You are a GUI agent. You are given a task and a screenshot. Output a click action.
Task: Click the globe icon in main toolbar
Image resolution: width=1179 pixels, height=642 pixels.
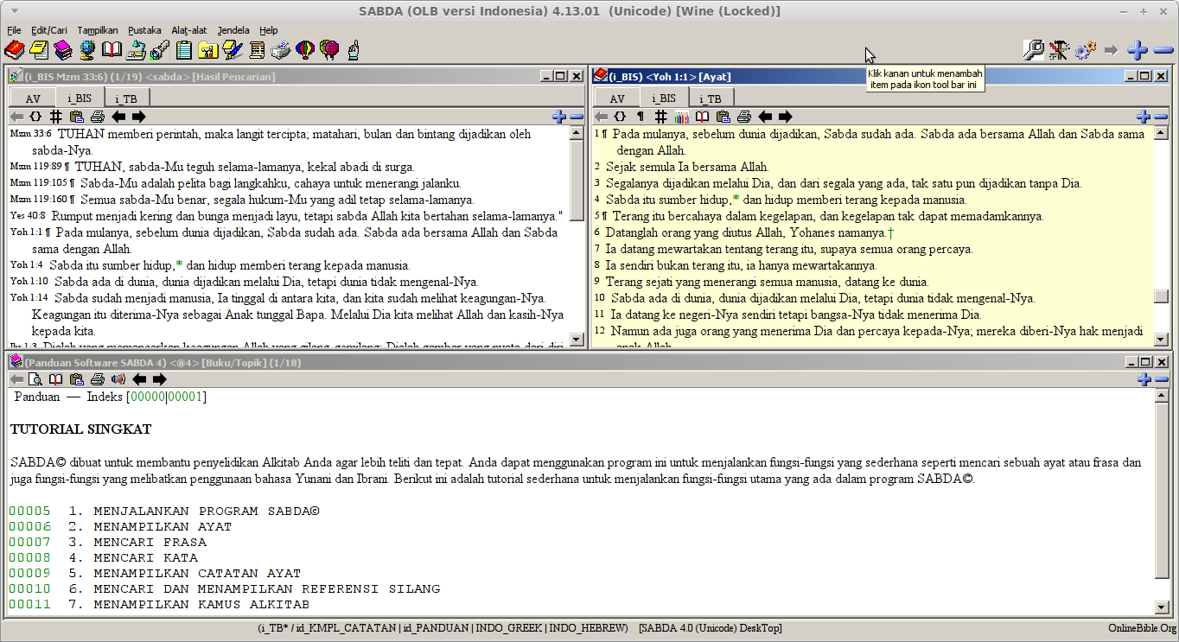(87, 50)
